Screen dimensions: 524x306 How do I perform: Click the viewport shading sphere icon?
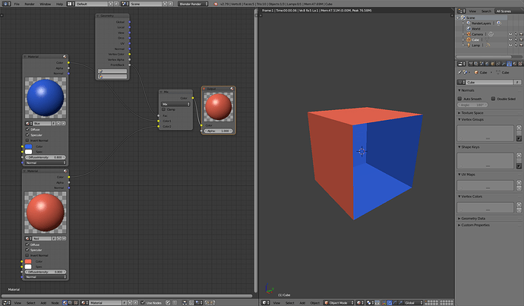point(359,303)
